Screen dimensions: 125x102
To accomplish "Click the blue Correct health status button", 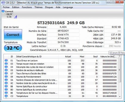I will tap(13, 35).
